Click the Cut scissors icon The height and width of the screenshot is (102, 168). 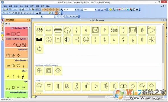[x=27, y=10]
